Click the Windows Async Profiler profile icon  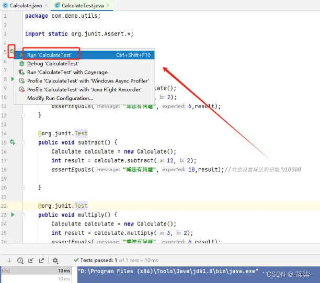coord(21,81)
